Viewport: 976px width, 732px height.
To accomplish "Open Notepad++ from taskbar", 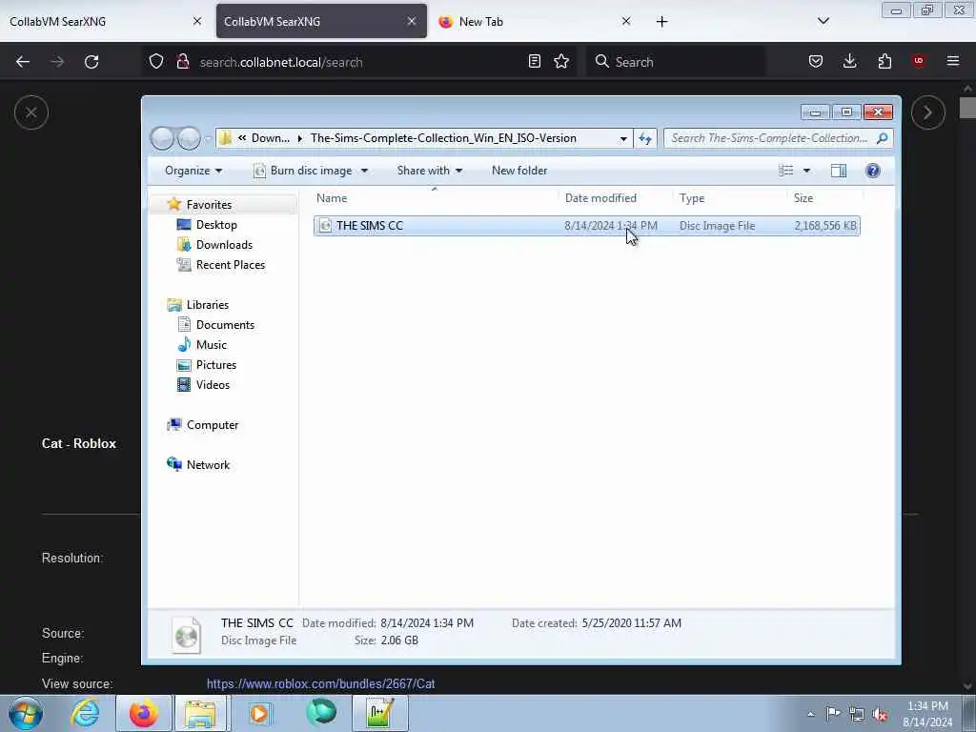I will click(x=380, y=713).
